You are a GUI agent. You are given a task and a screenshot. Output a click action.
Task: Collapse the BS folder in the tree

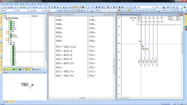click(6, 20)
